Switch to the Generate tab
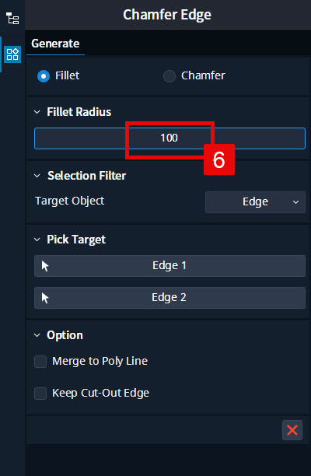Screen dimensions: 311x476 pyautogui.click(x=55, y=44)
